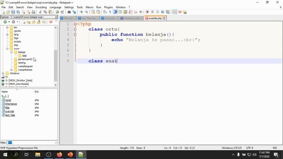
Task: Toggle the Indent Guide toolbar button
Action: pyautogui.click(x=115, y=12)
